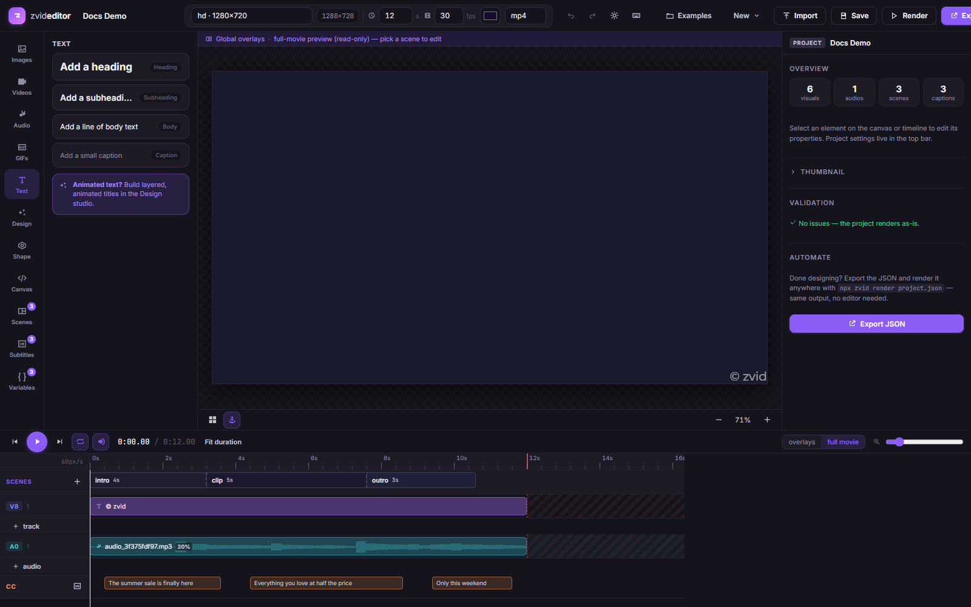Image resolution: width=971 pixels, height=607 pixels.
Task: Click Fit duration
Action: 223,442
